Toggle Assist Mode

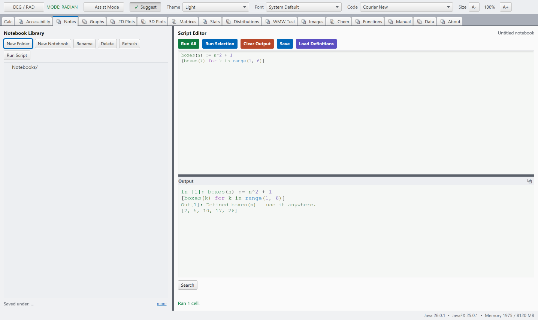[x=104, y=7]
